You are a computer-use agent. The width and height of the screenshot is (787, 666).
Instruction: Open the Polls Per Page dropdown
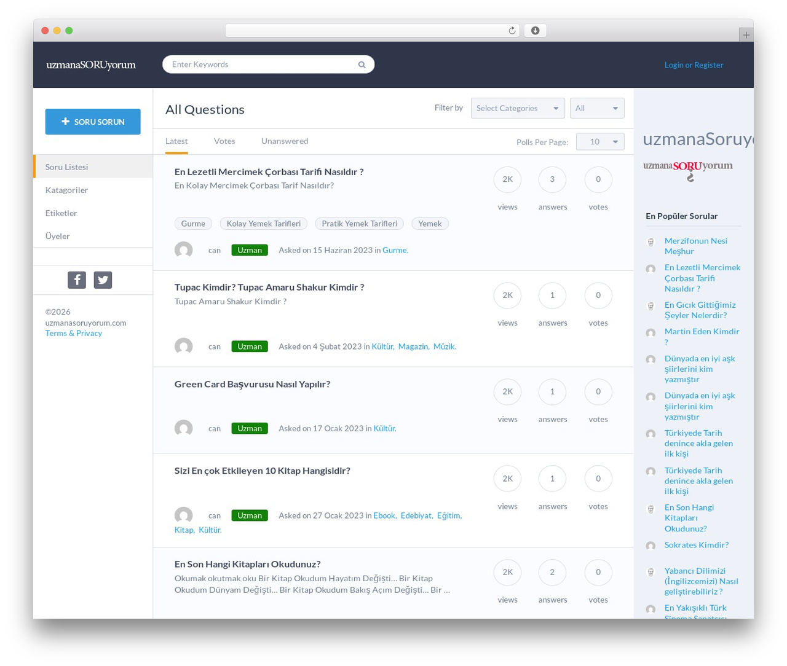click(x=600, y=142)
